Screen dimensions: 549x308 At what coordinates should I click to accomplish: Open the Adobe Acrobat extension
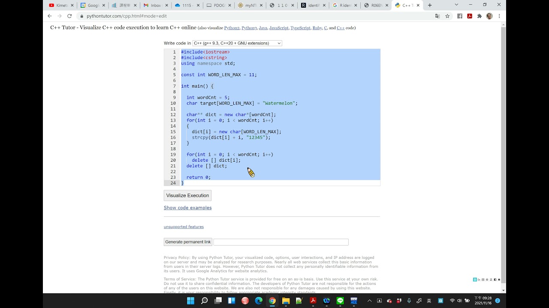[470, 16]
